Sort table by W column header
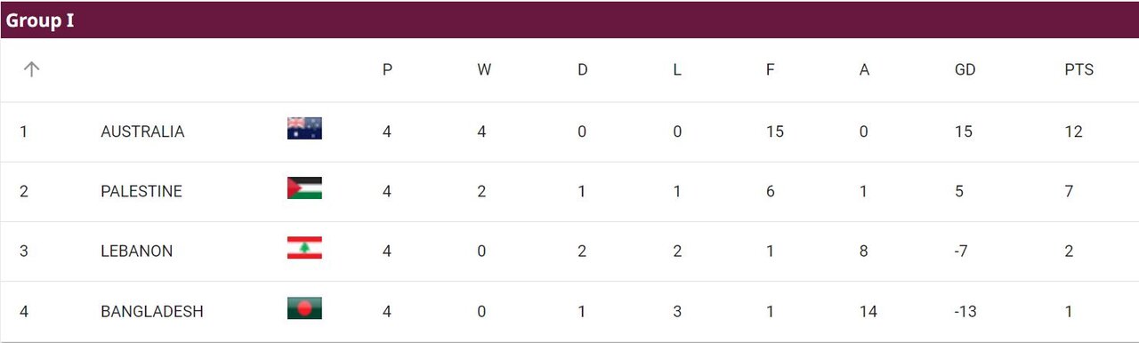The width and height of the screenshot is (1139, 343). pos(484,69)
